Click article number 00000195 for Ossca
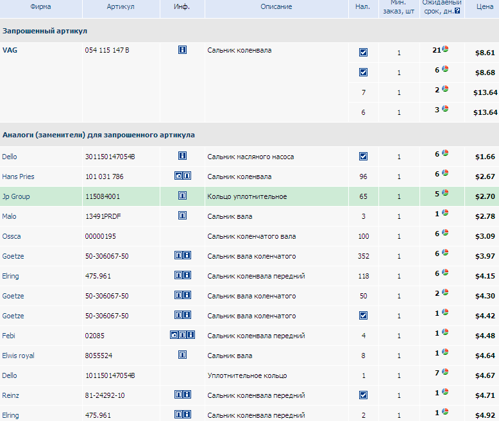 pyautogui.click(x=100, y=236)
